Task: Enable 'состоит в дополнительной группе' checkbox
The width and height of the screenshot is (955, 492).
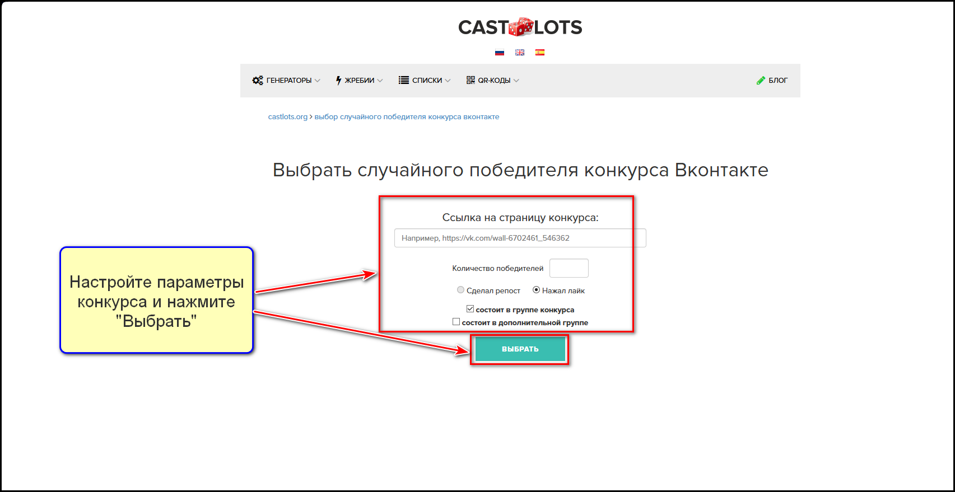Action: coord(456,322)
